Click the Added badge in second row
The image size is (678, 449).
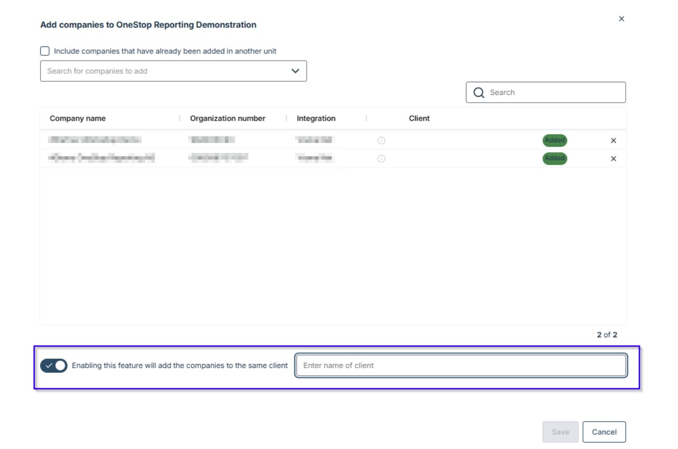[x=555, y=159]
